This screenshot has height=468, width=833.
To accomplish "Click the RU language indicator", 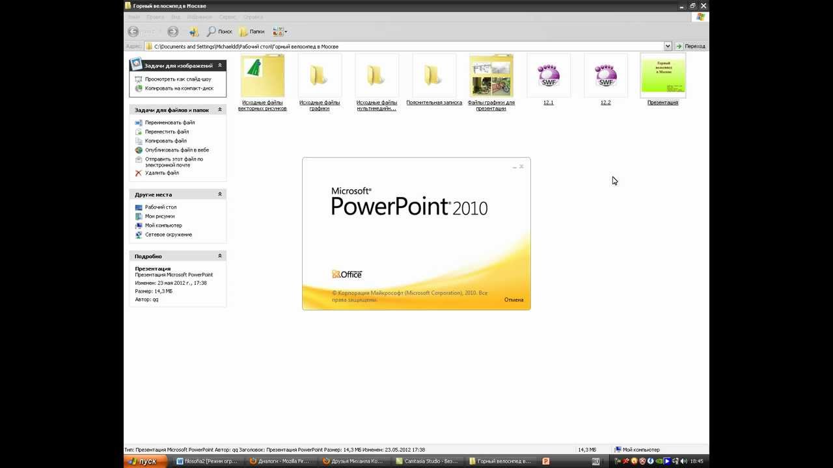I will point(595,461).
